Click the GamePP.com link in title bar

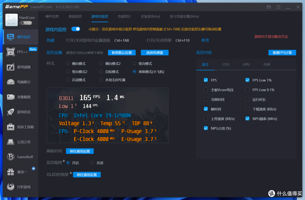(41, 7)
